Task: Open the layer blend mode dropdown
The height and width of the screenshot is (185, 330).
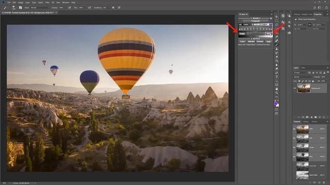Action: click(x=304, y=77)
